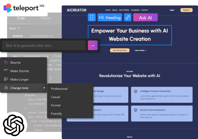Click the Ask AI button
The width and height of the screenshot is (198, 139).
click(x=145, y=17)
